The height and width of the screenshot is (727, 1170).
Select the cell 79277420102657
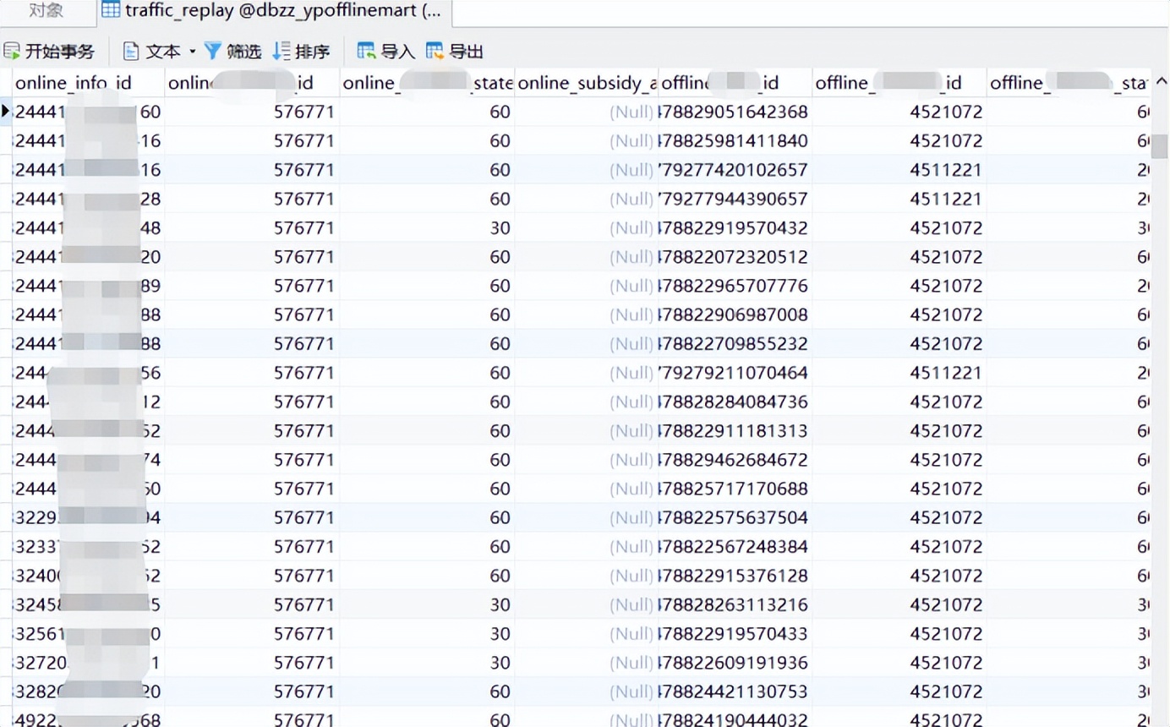(x=735, y=170)
